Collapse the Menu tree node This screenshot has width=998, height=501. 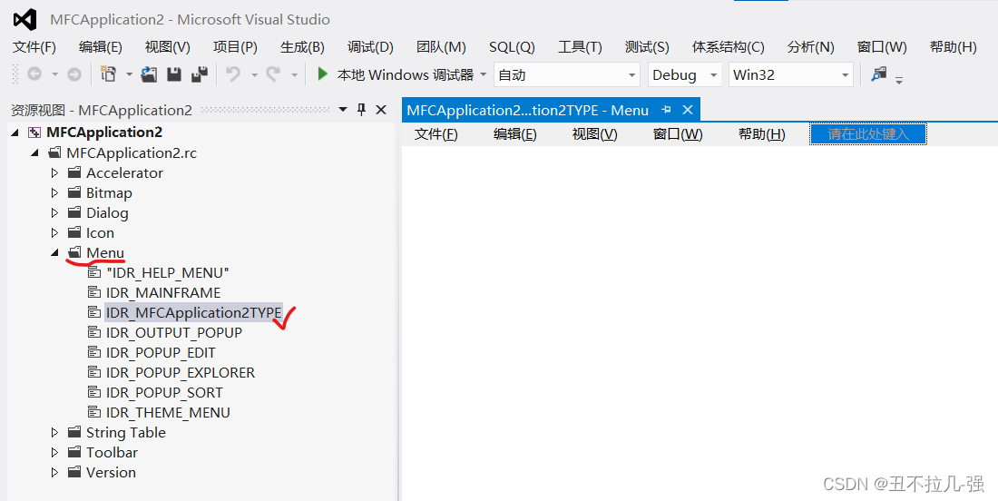[54, 252]
